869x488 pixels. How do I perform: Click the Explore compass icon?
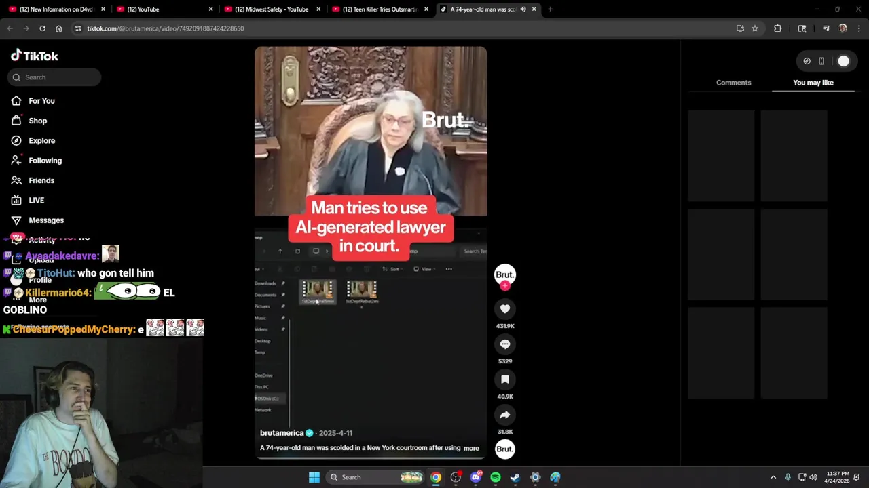(16, 140)
